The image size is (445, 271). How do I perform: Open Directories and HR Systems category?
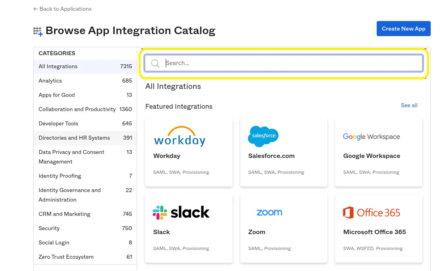coord(74,138)
